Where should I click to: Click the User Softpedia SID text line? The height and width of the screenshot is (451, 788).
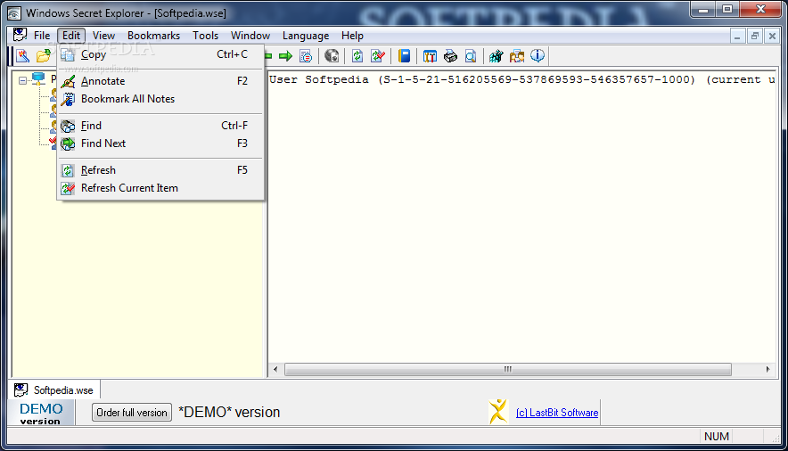[x=522, y=79]
